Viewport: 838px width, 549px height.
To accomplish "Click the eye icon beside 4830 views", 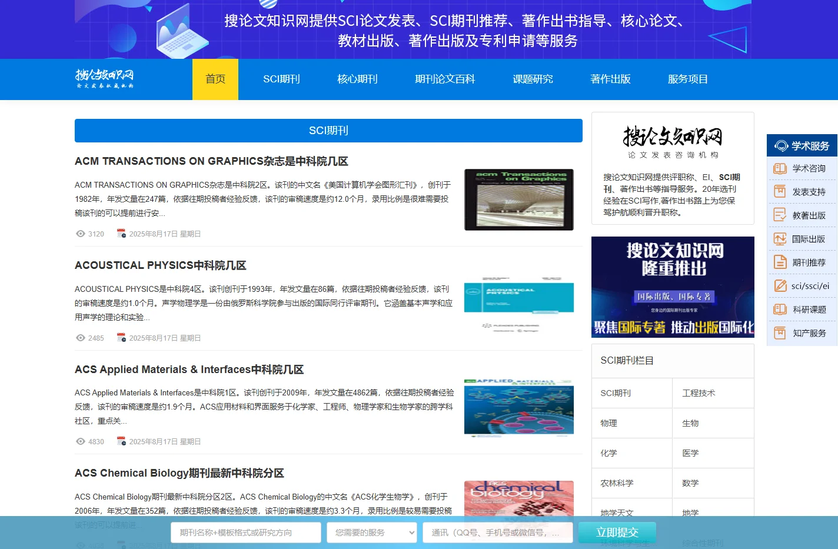I will click(81, 441).
